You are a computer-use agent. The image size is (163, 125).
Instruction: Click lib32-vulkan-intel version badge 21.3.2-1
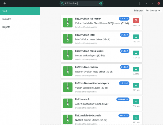coord(125,35)
